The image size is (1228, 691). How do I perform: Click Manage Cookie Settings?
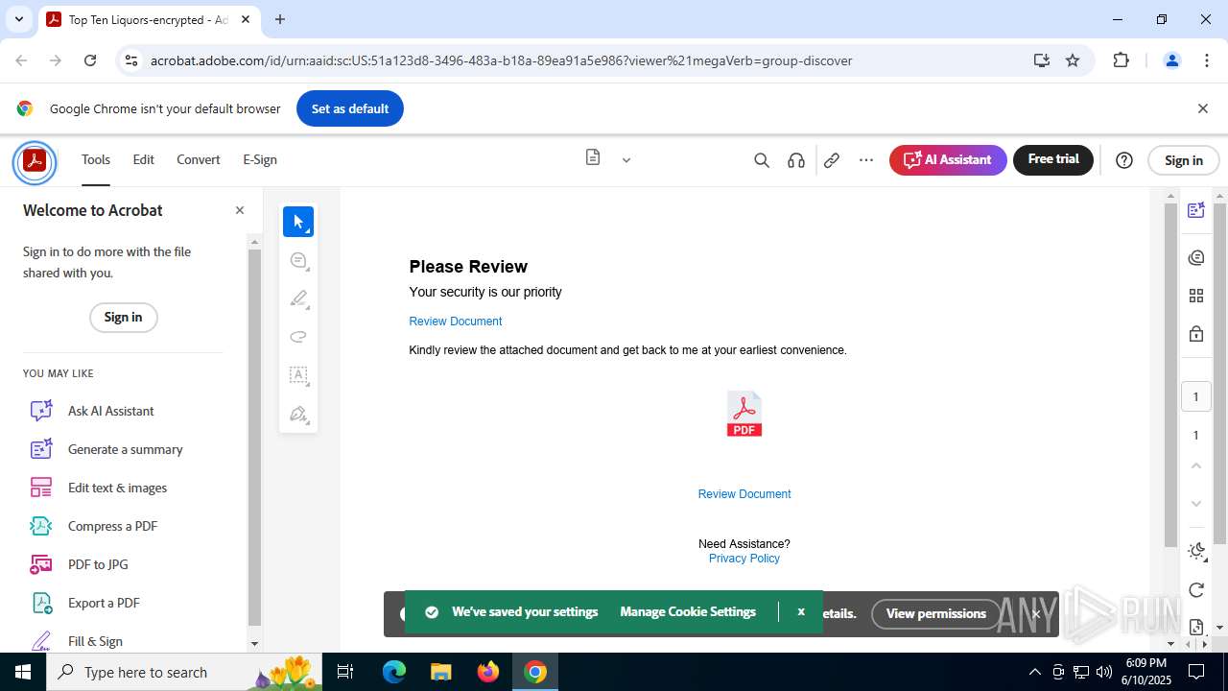[688, 611]
